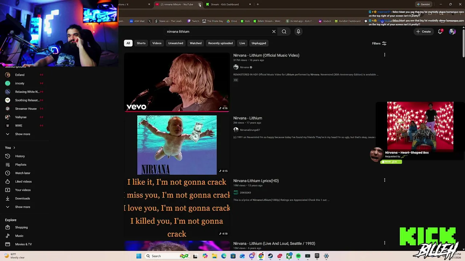Switch to the Stream - Kick Dashboard tab
The image size is (465, 261).
(225, 4)
